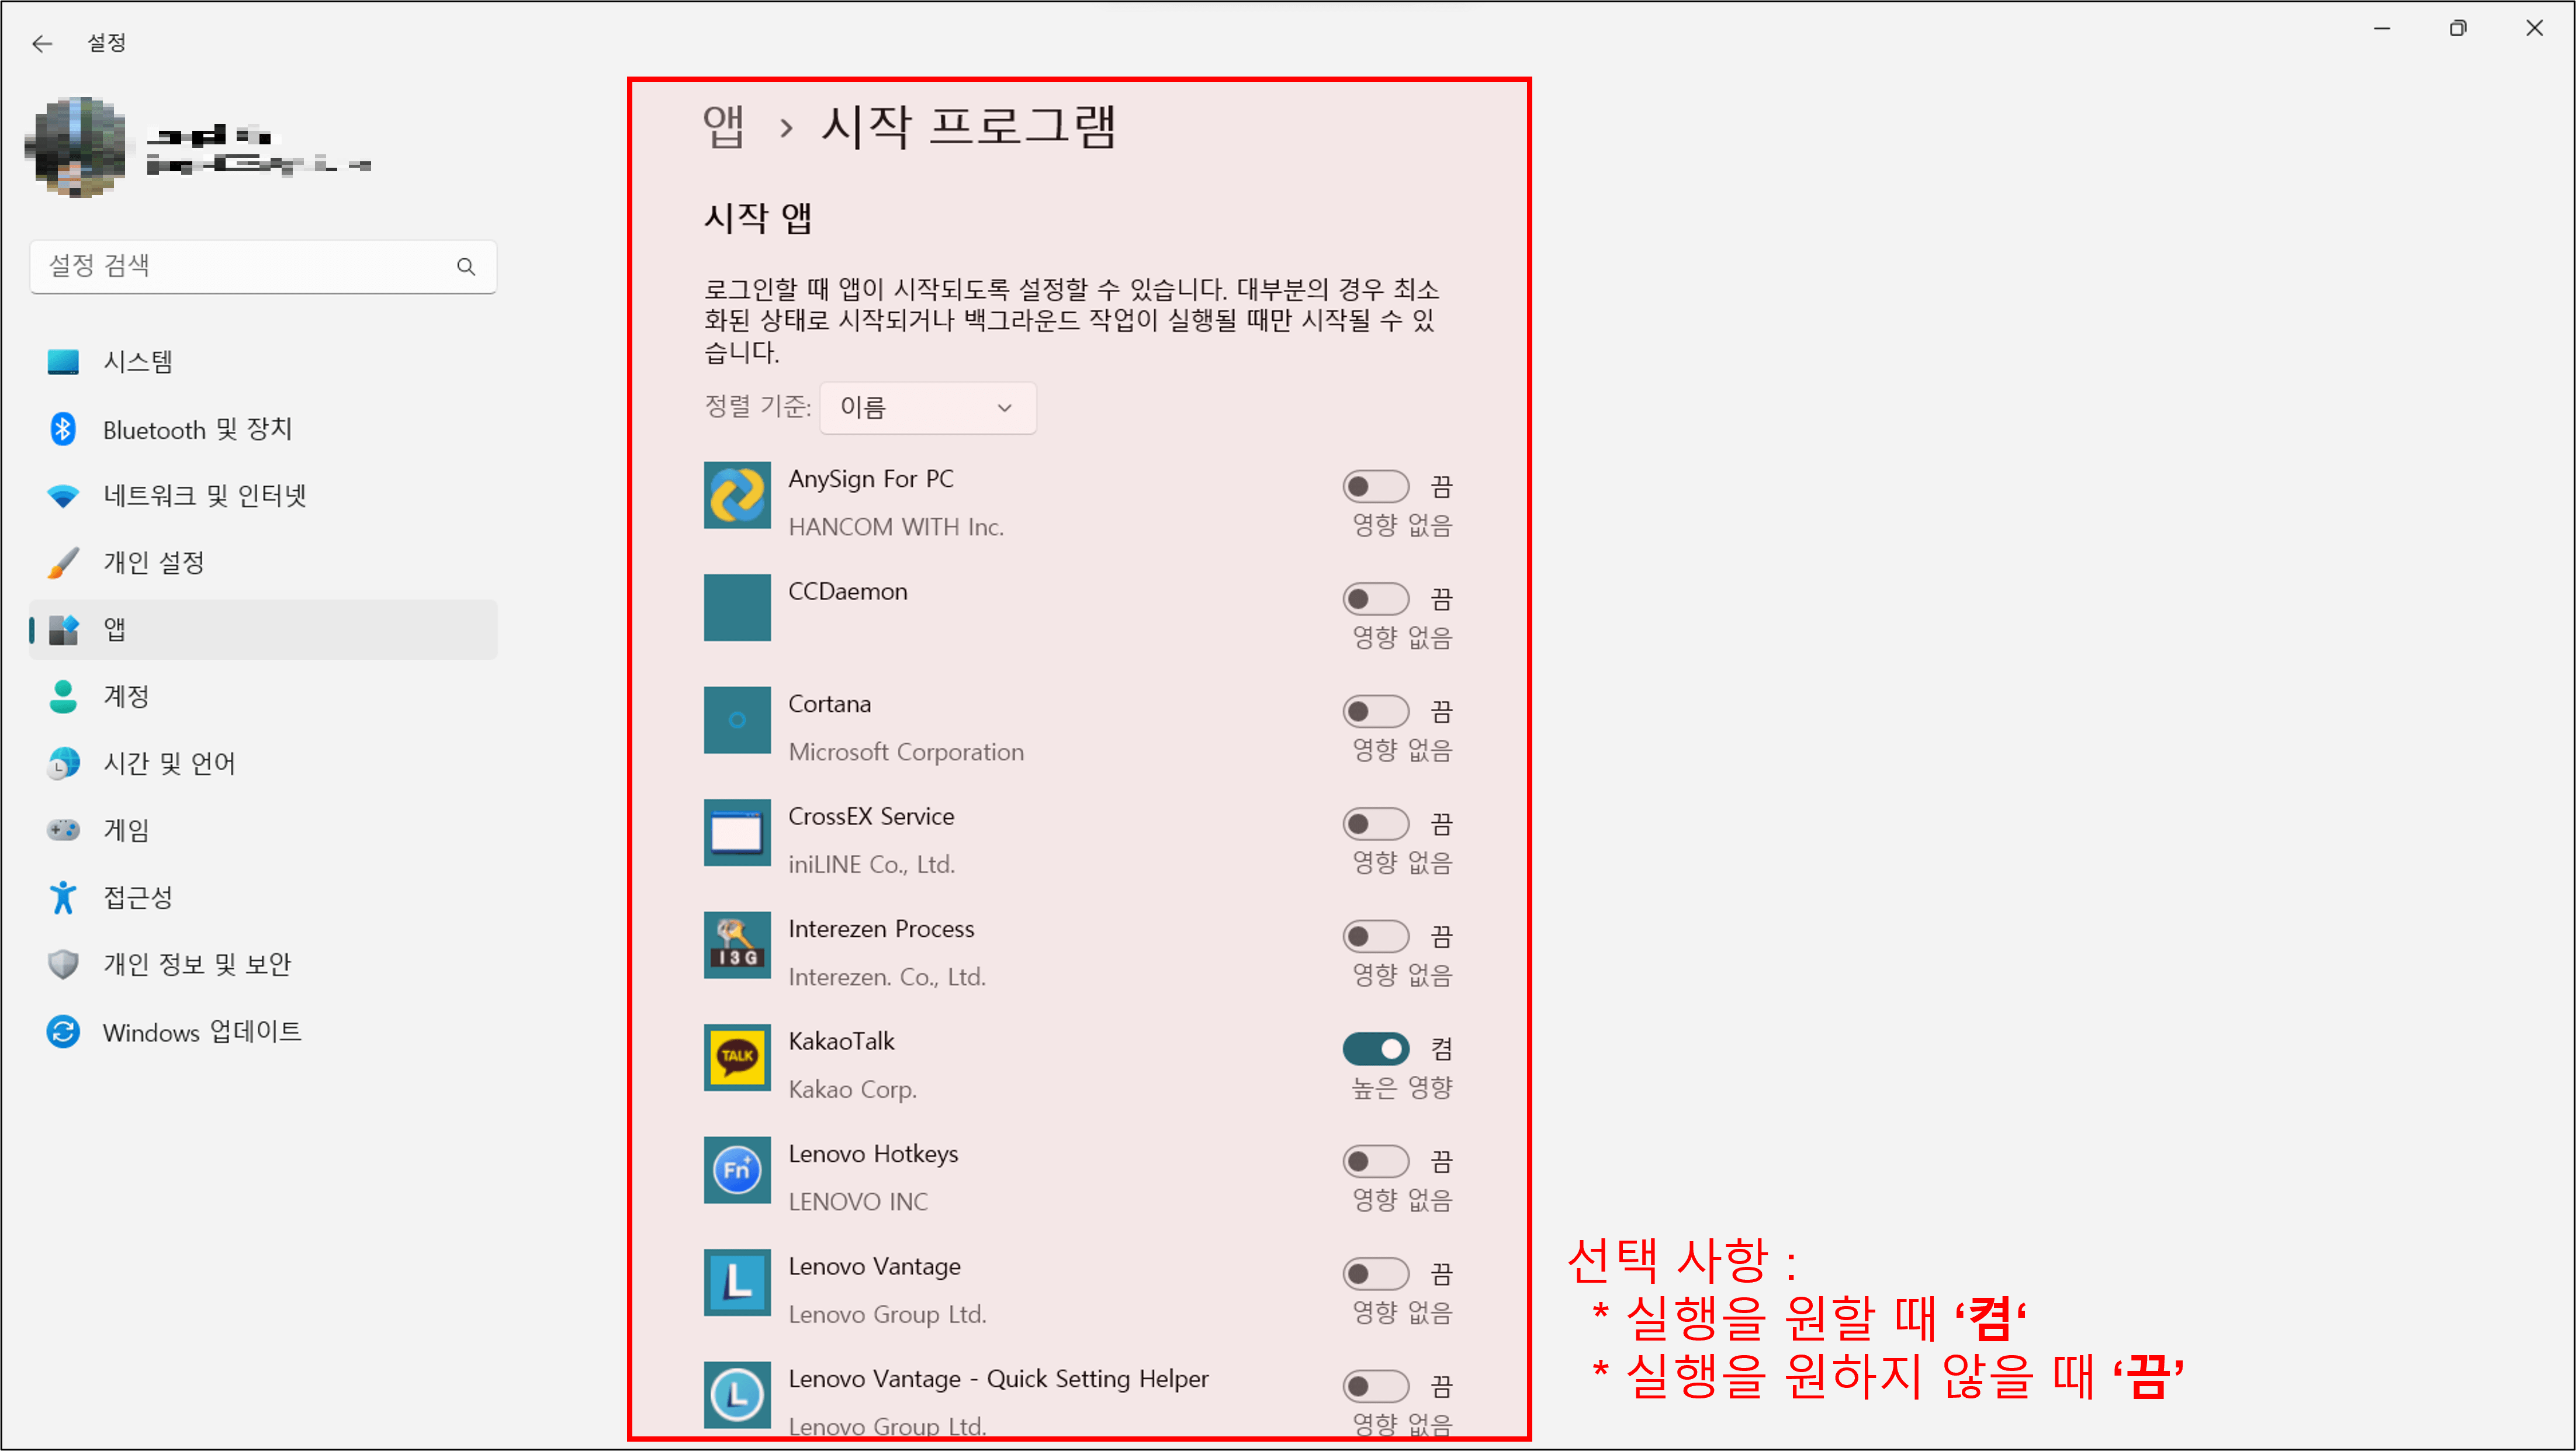Click the Lenovo Vantage L icon
This screenshot has height=1451, width=2576.
737,1282
